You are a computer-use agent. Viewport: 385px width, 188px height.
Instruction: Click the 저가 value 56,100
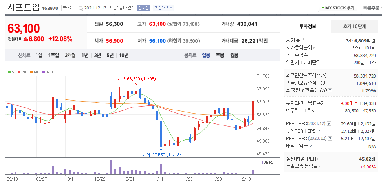point(158,41)
